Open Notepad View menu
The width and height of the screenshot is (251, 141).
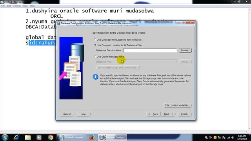(x=25, y=6)
